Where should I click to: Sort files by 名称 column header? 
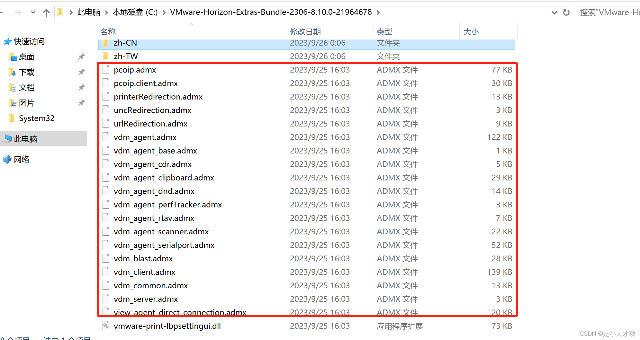pos(108,32)
